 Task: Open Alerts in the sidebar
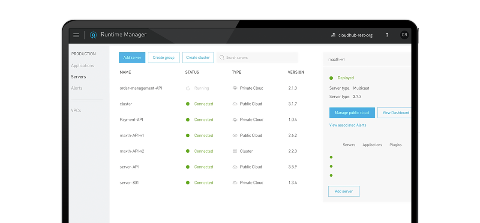point(77,88)
